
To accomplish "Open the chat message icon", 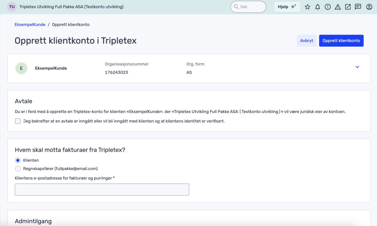I will click(358, 7).
